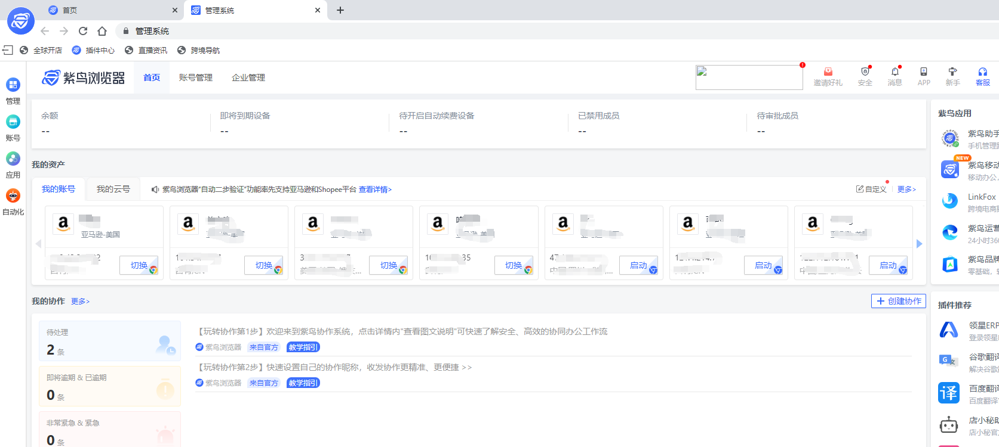Open the 管理 sidebar icon
This screenshot has height=447, width=999.
coord(13,85)
